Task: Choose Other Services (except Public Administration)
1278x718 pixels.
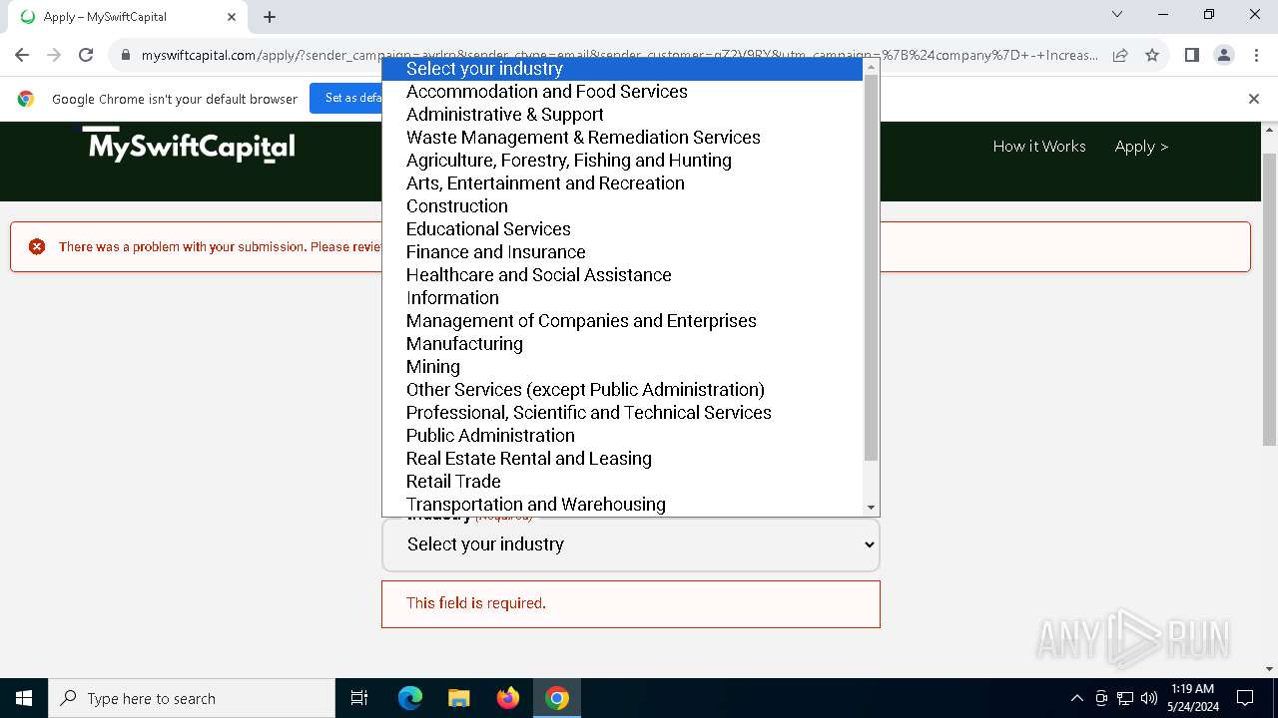Action: (x=622, y=389)
